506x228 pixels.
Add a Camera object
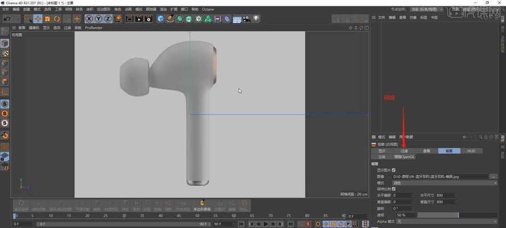246,19
